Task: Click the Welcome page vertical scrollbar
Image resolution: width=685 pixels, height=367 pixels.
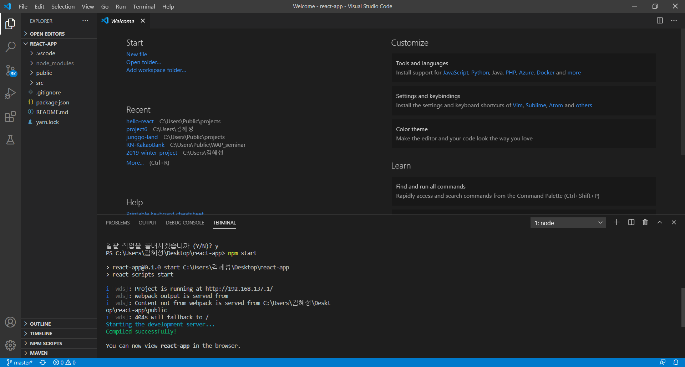Action: coord(683,92)
